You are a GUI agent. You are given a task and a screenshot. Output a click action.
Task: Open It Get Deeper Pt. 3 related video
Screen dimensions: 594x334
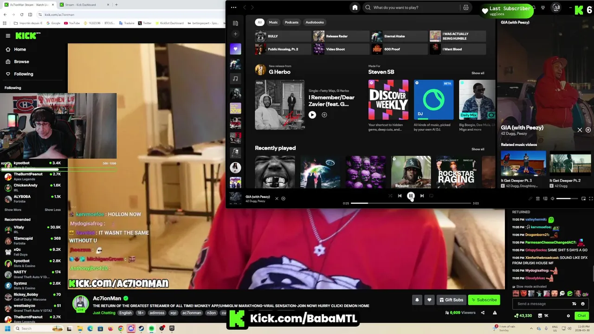[523, 169]
